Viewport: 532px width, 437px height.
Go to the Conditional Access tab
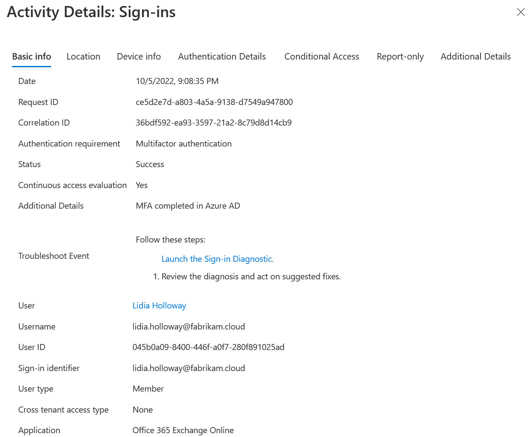(x=321, y=57)
